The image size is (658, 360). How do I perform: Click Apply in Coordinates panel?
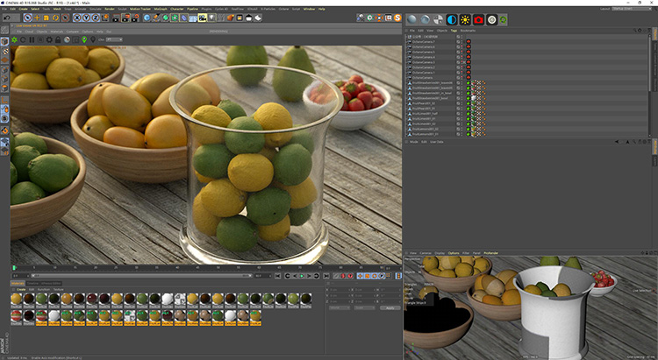390,307
